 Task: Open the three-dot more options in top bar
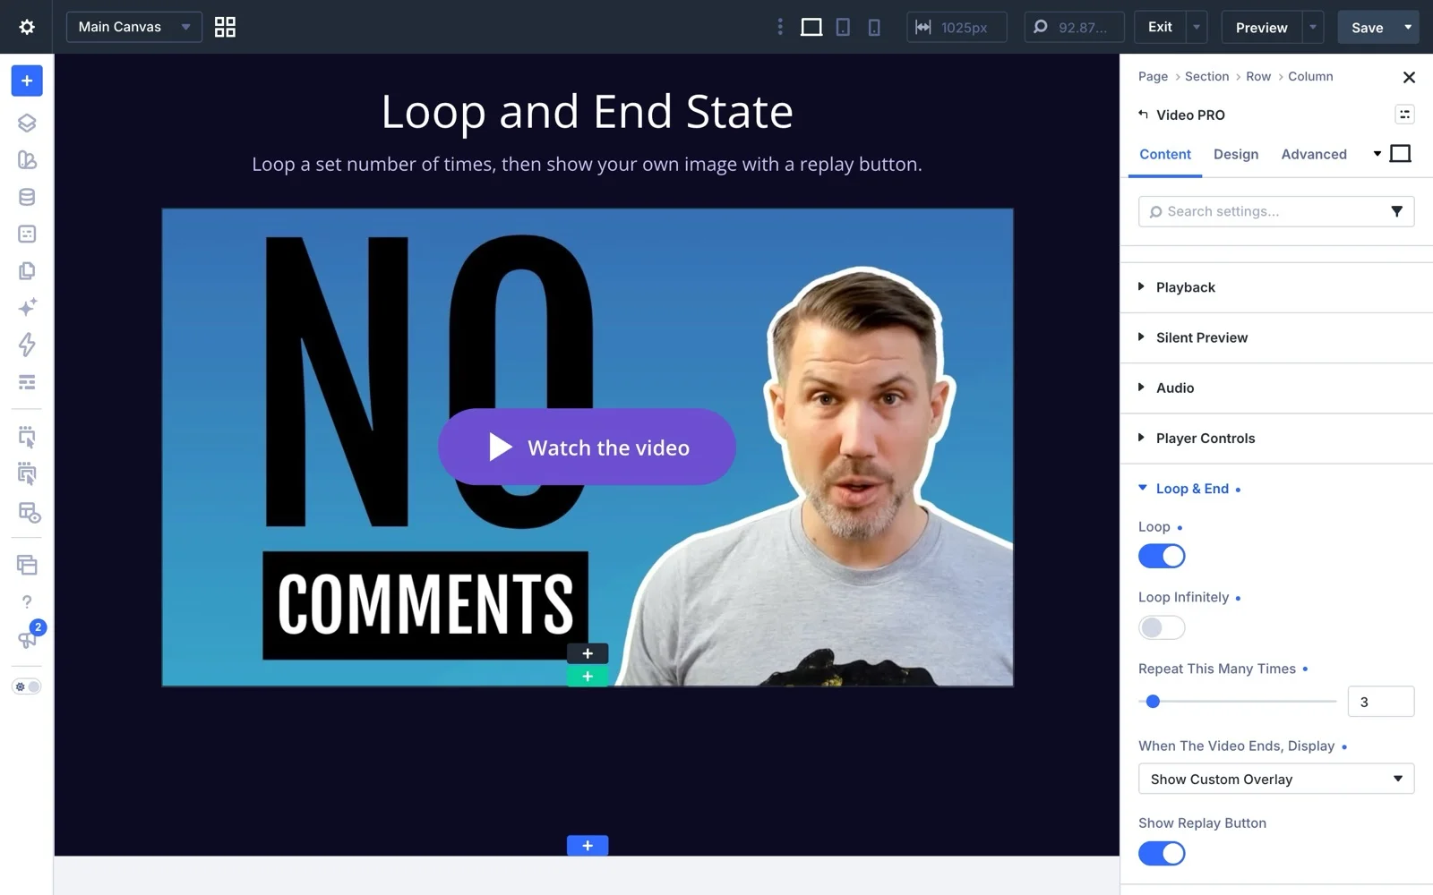780,27
